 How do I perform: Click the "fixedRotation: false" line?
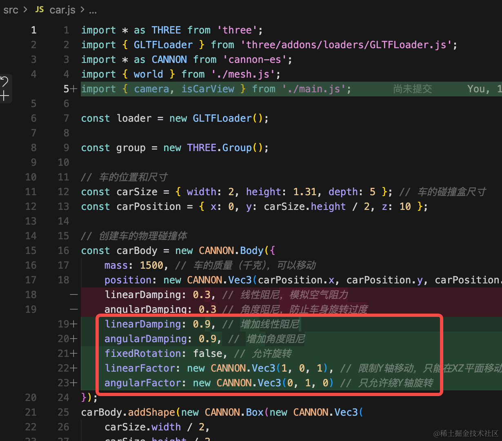[198, 354]
